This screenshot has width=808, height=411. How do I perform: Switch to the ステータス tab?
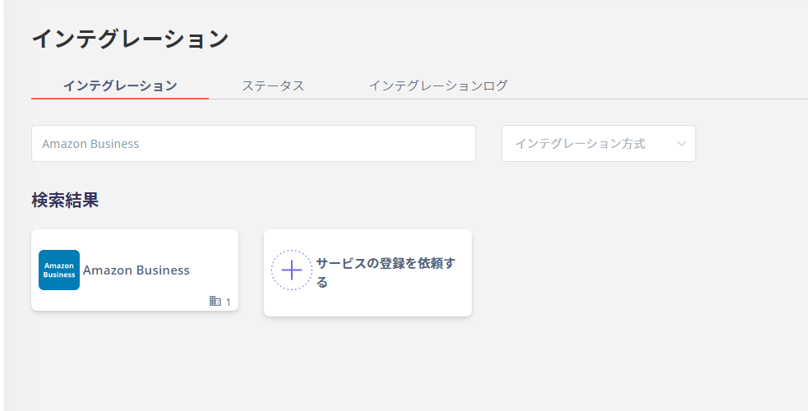(x=273, y=85)
